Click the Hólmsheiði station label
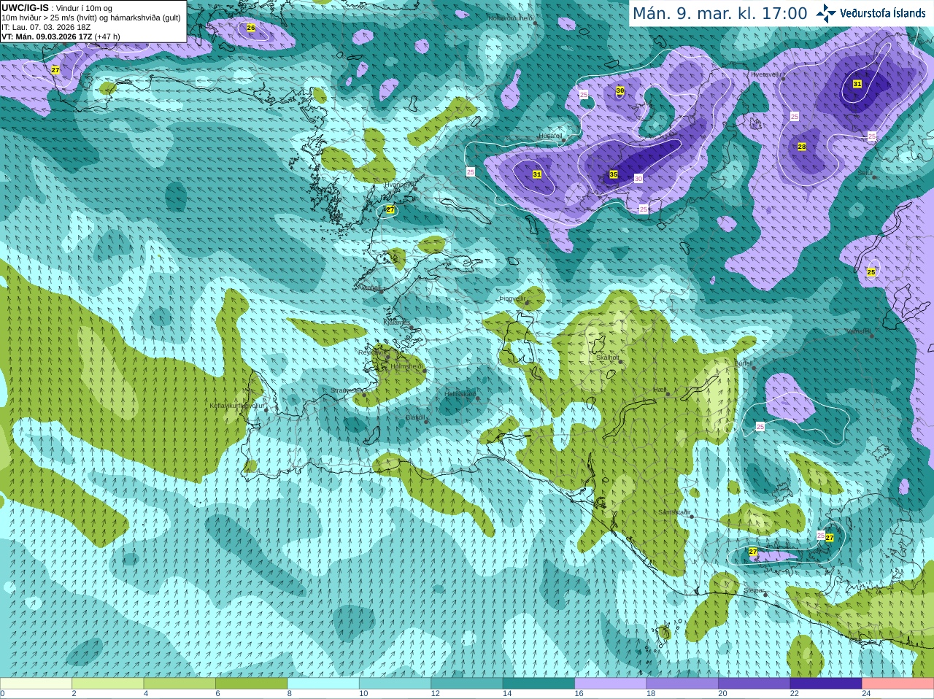Viewport: 934px width, 699px height. pyautogui.click(x=406, y=366)
